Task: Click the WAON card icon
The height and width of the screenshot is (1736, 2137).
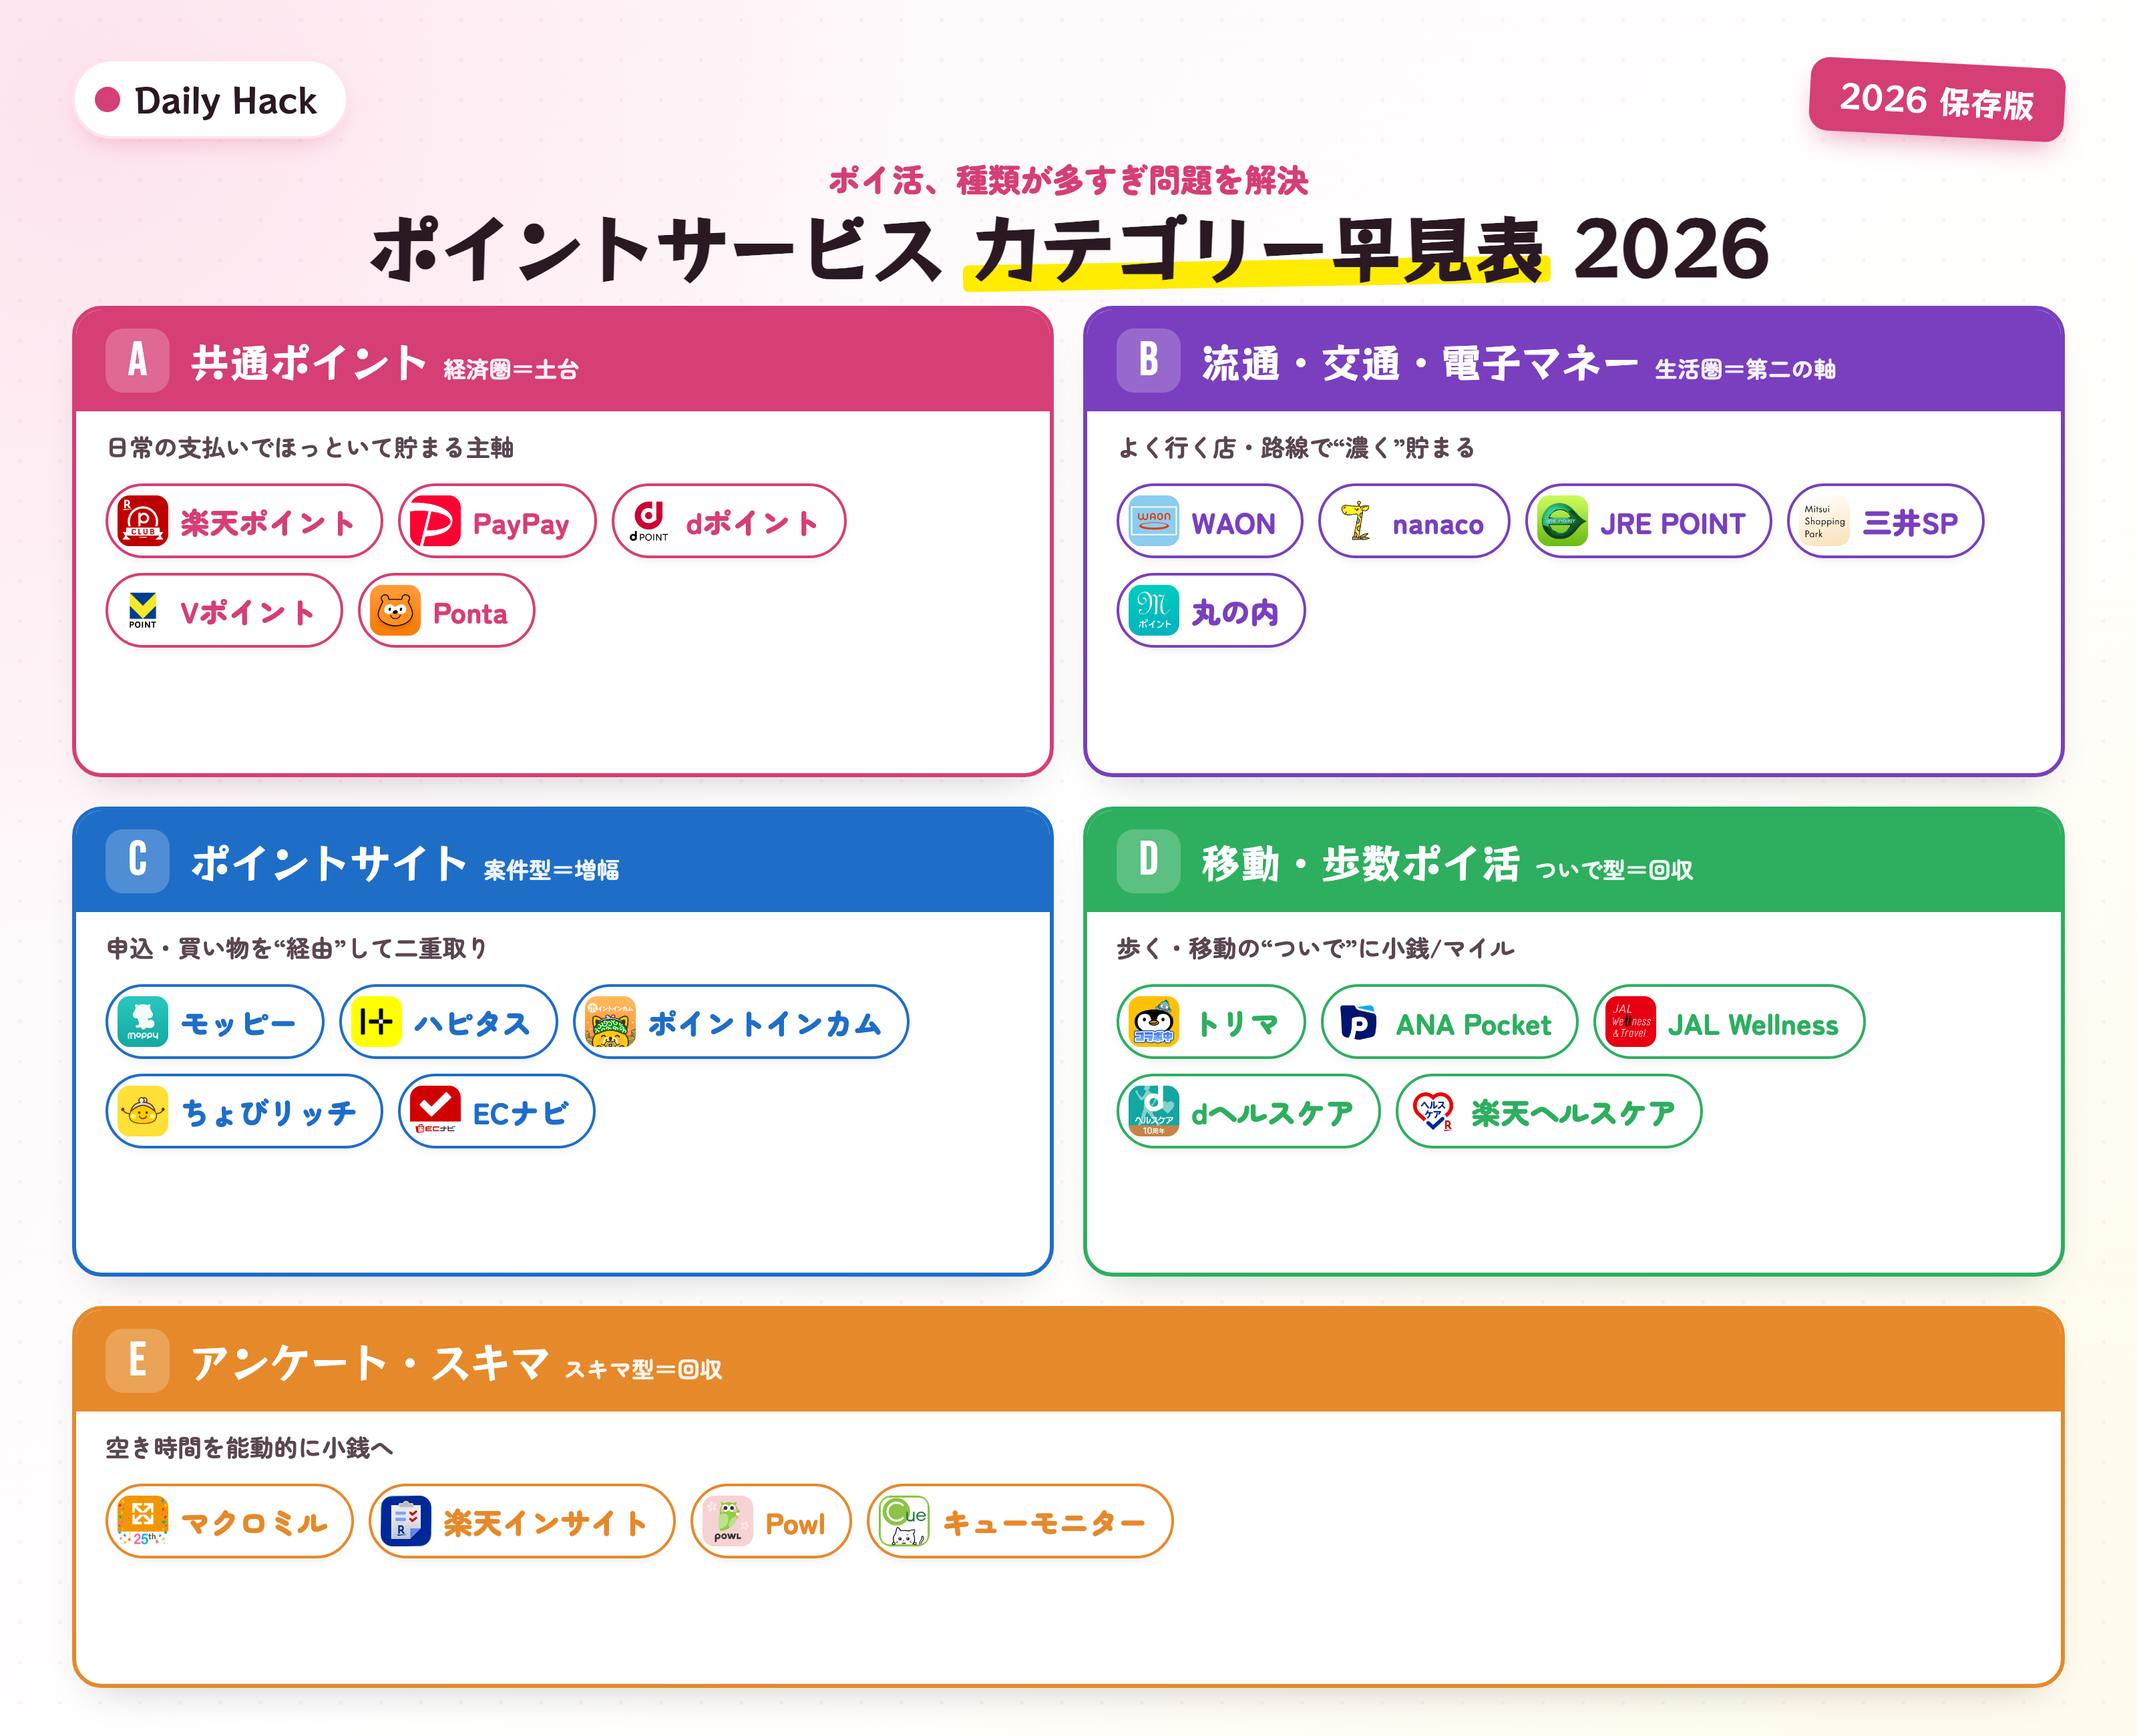Action: coord(1154,521)
